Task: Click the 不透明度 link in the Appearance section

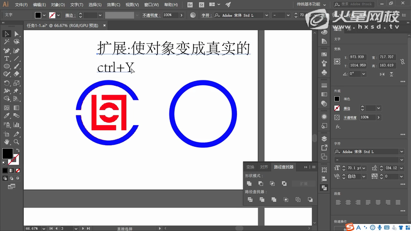Action: pos(350,117)
